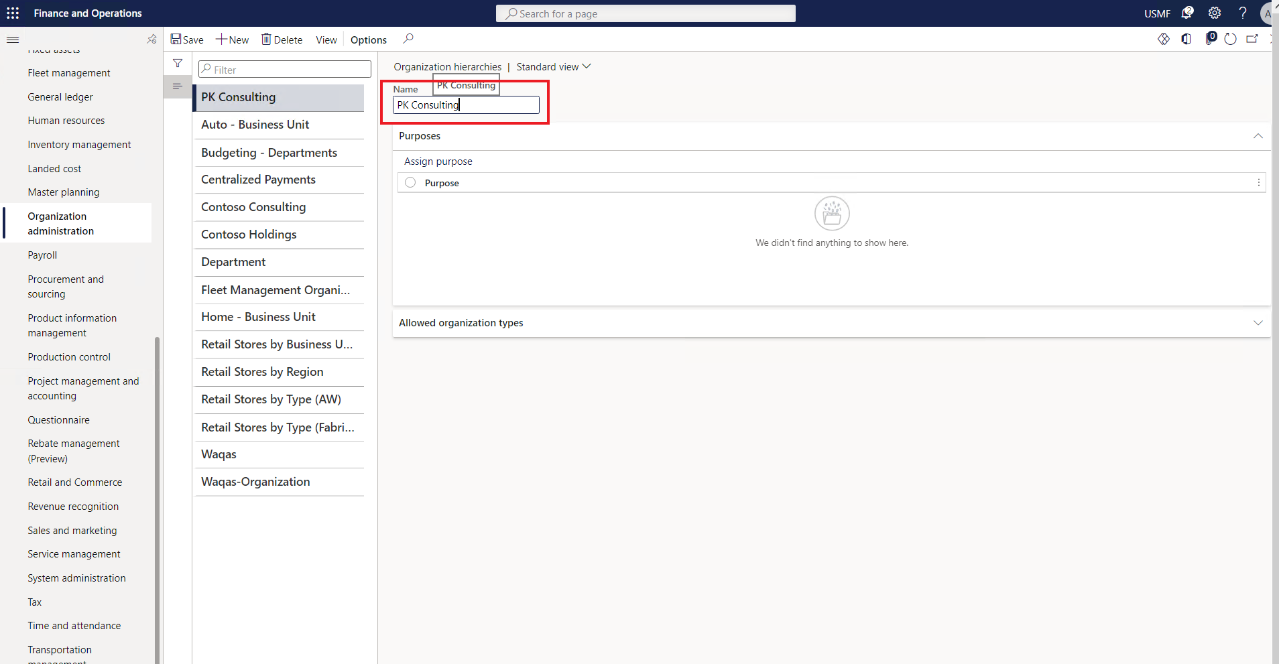This screenshot has width=1279, height=664.
Task: Open the app launcher waffle icon
Action: [x=13, y=13]
